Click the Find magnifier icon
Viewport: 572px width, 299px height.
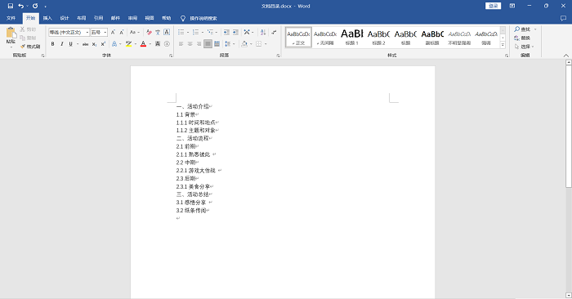(517, 29)
